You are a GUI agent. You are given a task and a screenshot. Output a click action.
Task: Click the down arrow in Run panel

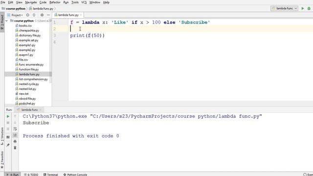click(x=15, y=123)
